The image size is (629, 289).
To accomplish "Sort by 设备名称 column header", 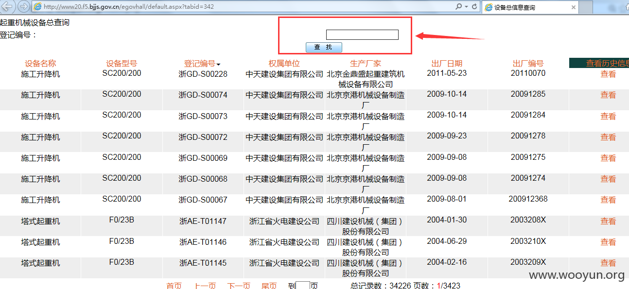I will [40, 64].
